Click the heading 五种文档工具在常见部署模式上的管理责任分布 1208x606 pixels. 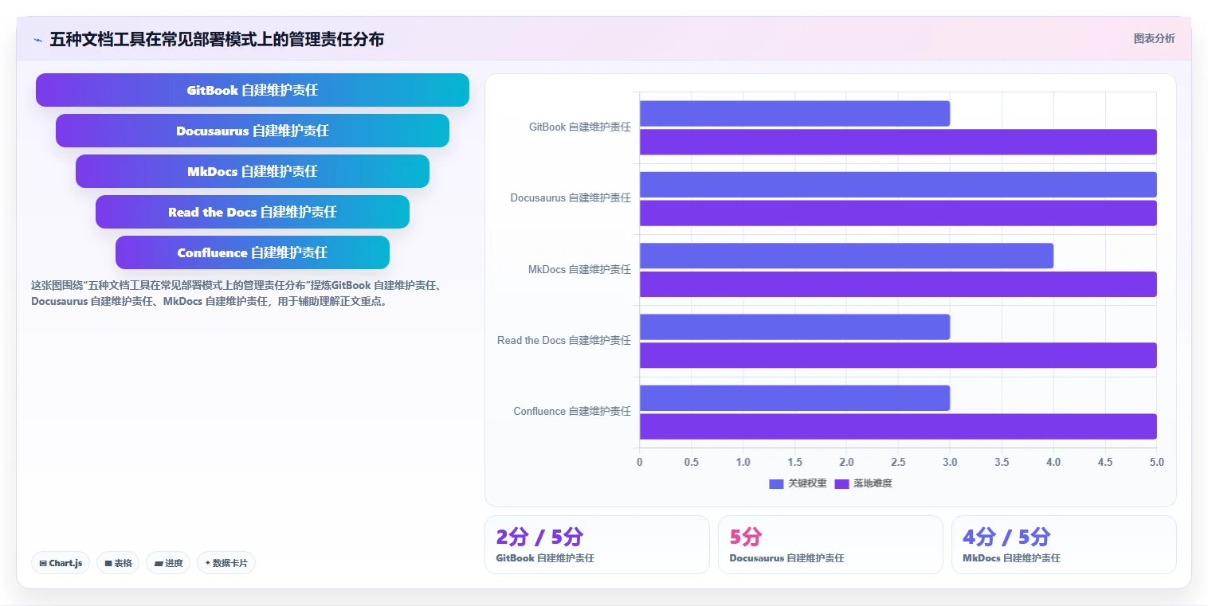(217, 39)
